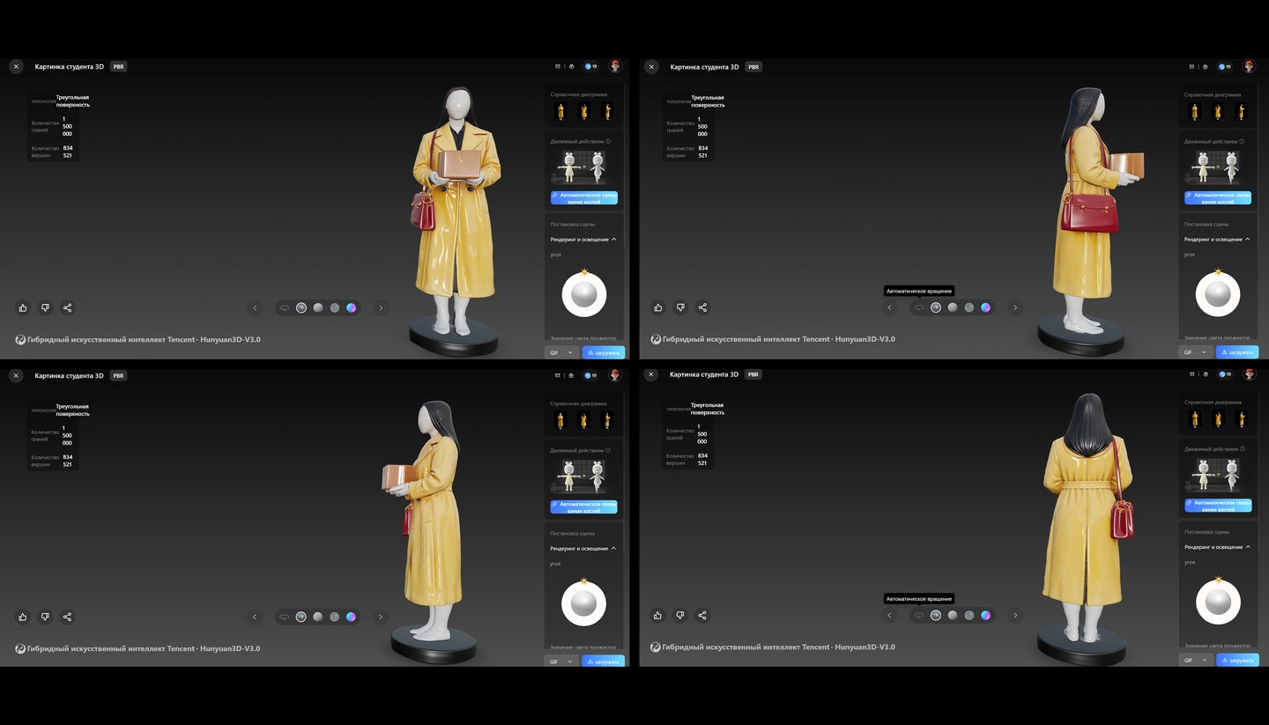Open the gift icon in the front-view window
Image resolution: width=1269 pixels, height=725 pixels.
571,66
